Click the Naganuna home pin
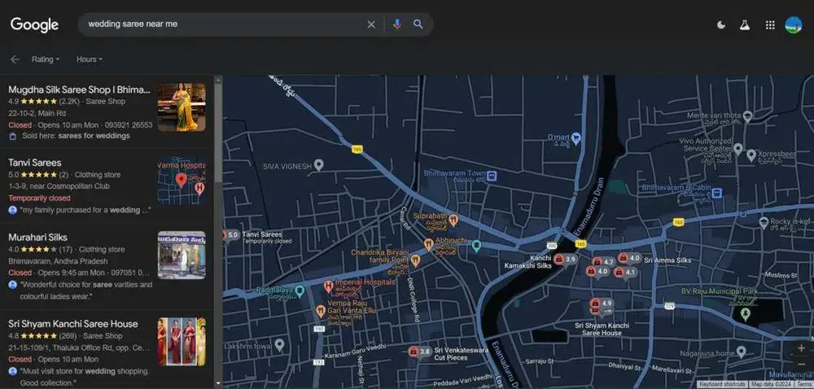 742,352
